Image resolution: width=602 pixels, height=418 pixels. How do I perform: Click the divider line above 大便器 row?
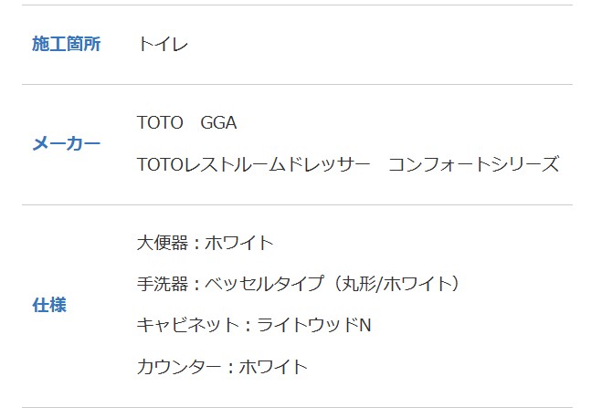(297, 204)
